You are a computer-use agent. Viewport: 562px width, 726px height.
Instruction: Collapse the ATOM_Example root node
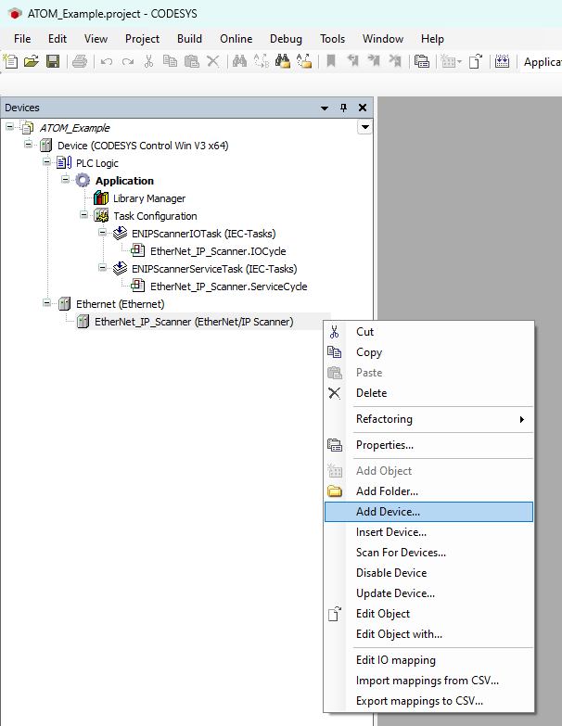click(9, 126)
